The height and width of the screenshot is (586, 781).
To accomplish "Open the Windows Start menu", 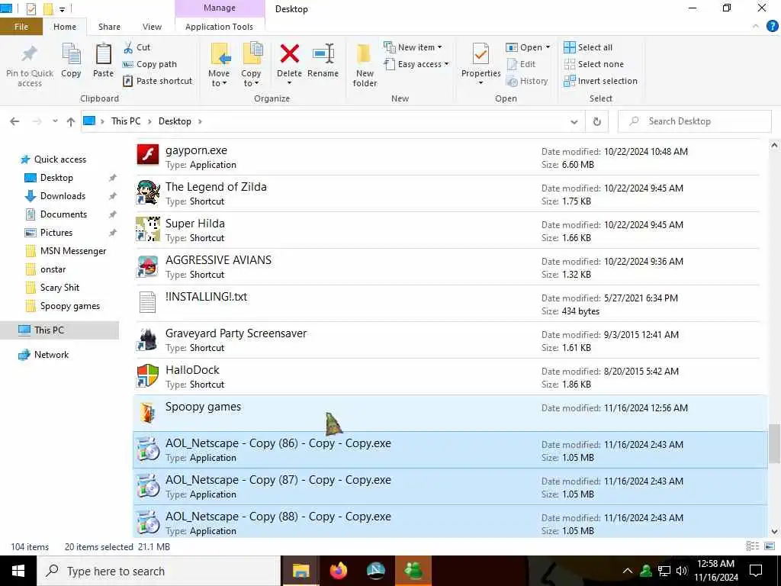I will (x=18, y=571).
